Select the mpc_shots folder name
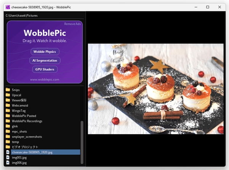 coord(19,132)
